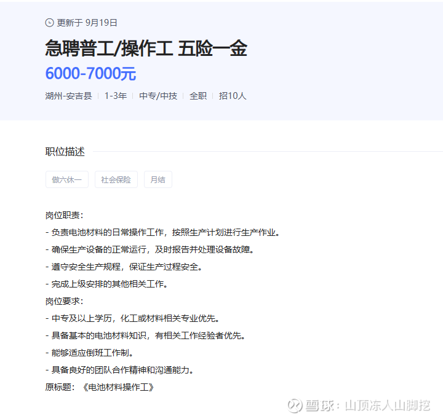The height and width of the screenshot is (419, 443).
Task: Click the 岗位职责 heading
Action: tap(65, 215)
